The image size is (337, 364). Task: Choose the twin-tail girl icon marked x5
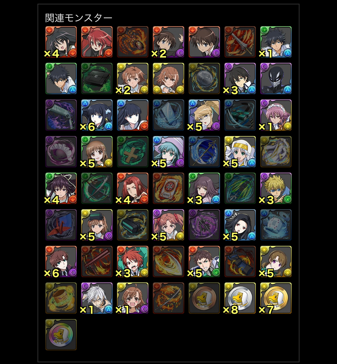[x=168, y=225]
